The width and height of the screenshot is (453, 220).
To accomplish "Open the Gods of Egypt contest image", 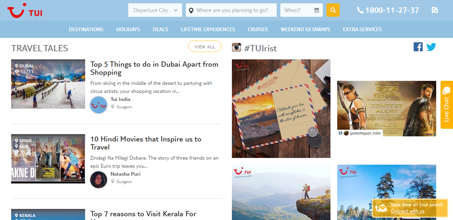I will coord(387,109).
